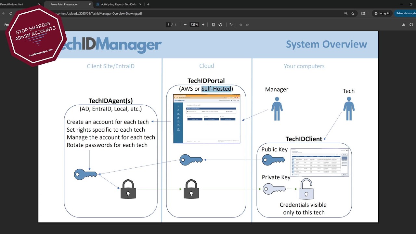The width and height of the screenshot is (416, 234).
Task: Click the Tech person figure
Action: click(349, 109)
